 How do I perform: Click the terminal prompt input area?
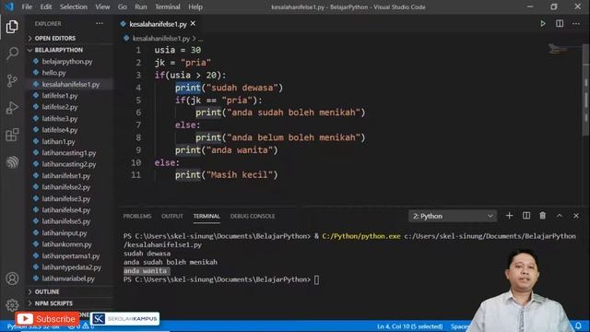tap(316, 279)
